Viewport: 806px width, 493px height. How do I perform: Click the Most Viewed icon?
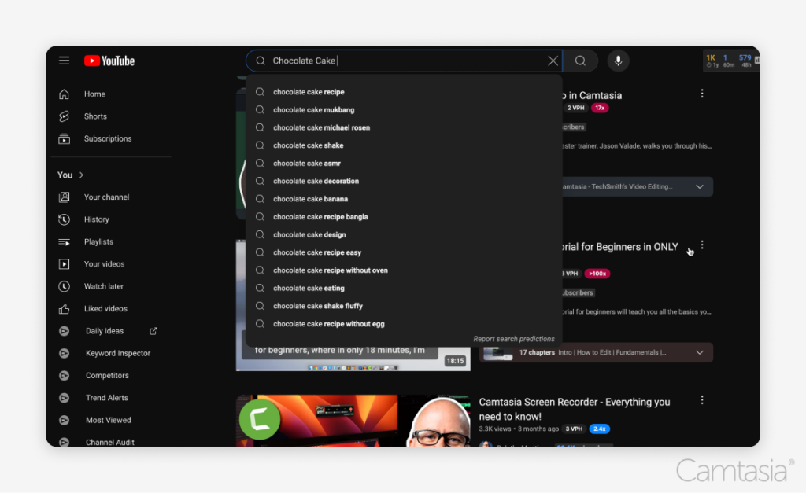(x=64, y=420)
